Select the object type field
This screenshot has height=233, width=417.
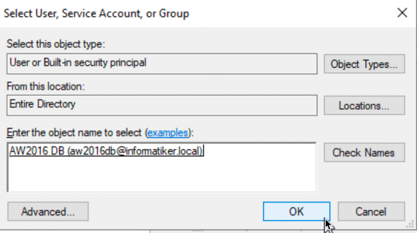click(x=162, y=64)
